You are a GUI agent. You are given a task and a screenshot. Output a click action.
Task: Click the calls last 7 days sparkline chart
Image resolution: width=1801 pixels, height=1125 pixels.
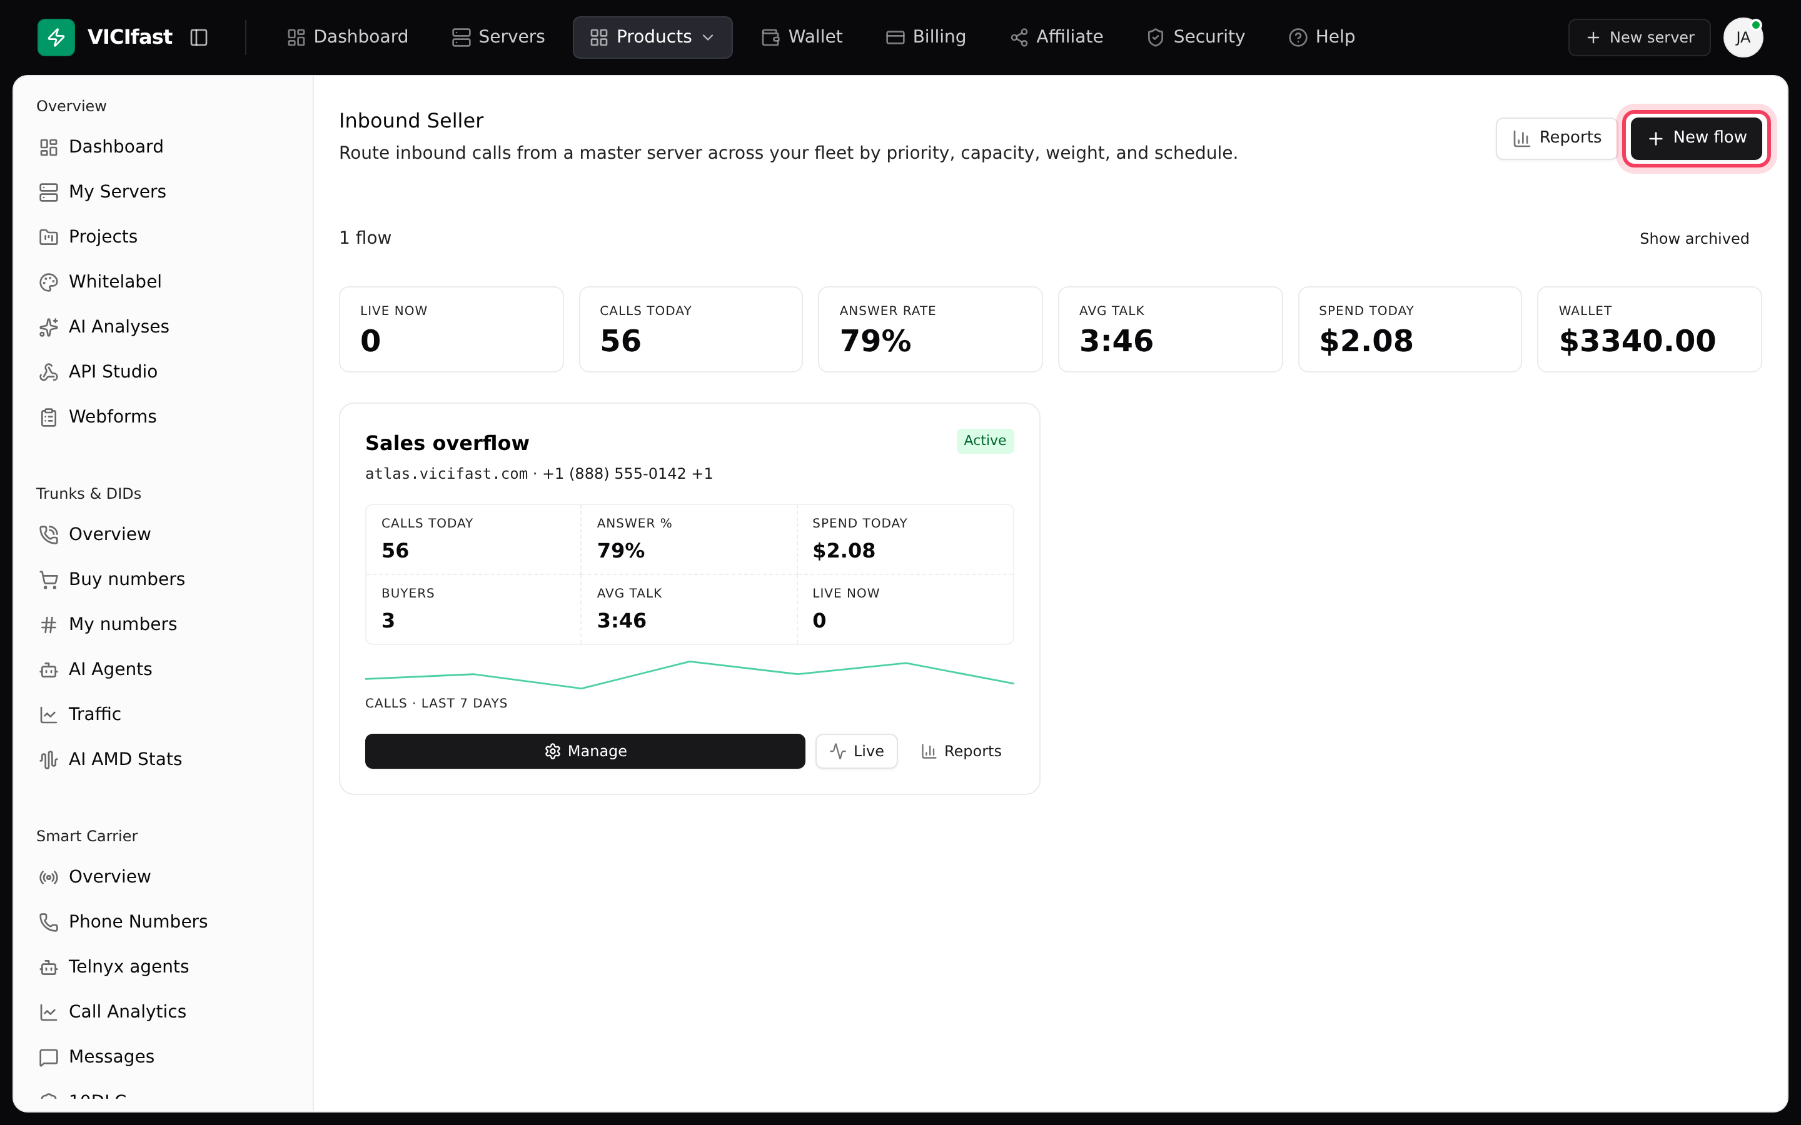point(689,674)
